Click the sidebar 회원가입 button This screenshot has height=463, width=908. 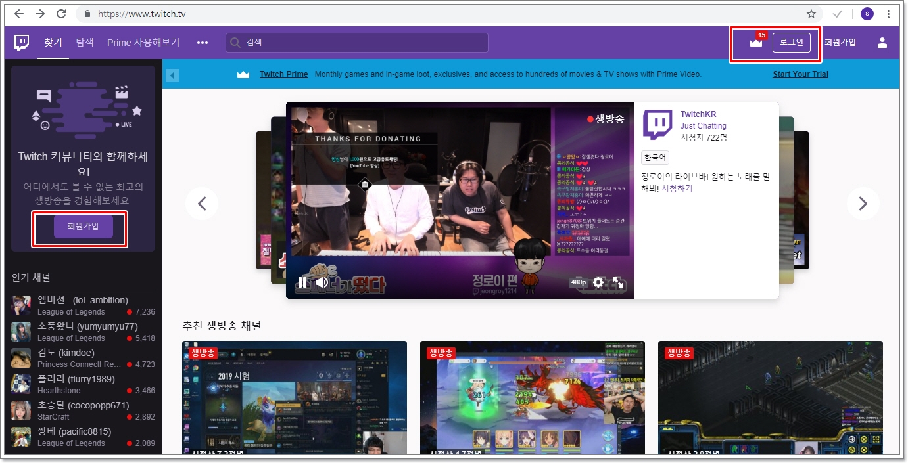83,227
